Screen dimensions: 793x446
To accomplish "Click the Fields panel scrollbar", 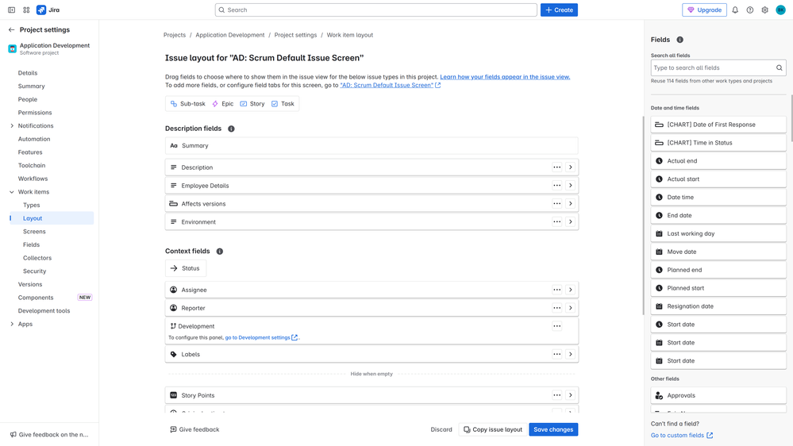I will (x=791, y=117).
